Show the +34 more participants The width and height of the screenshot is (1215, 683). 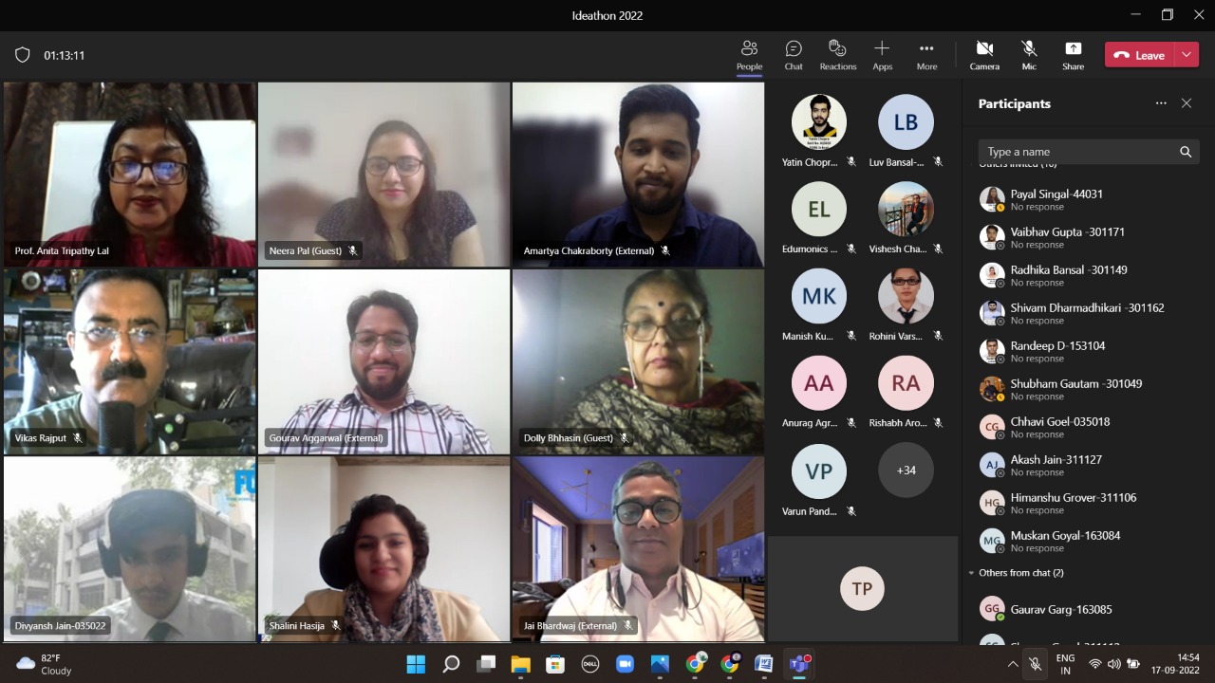coord(906,470)
